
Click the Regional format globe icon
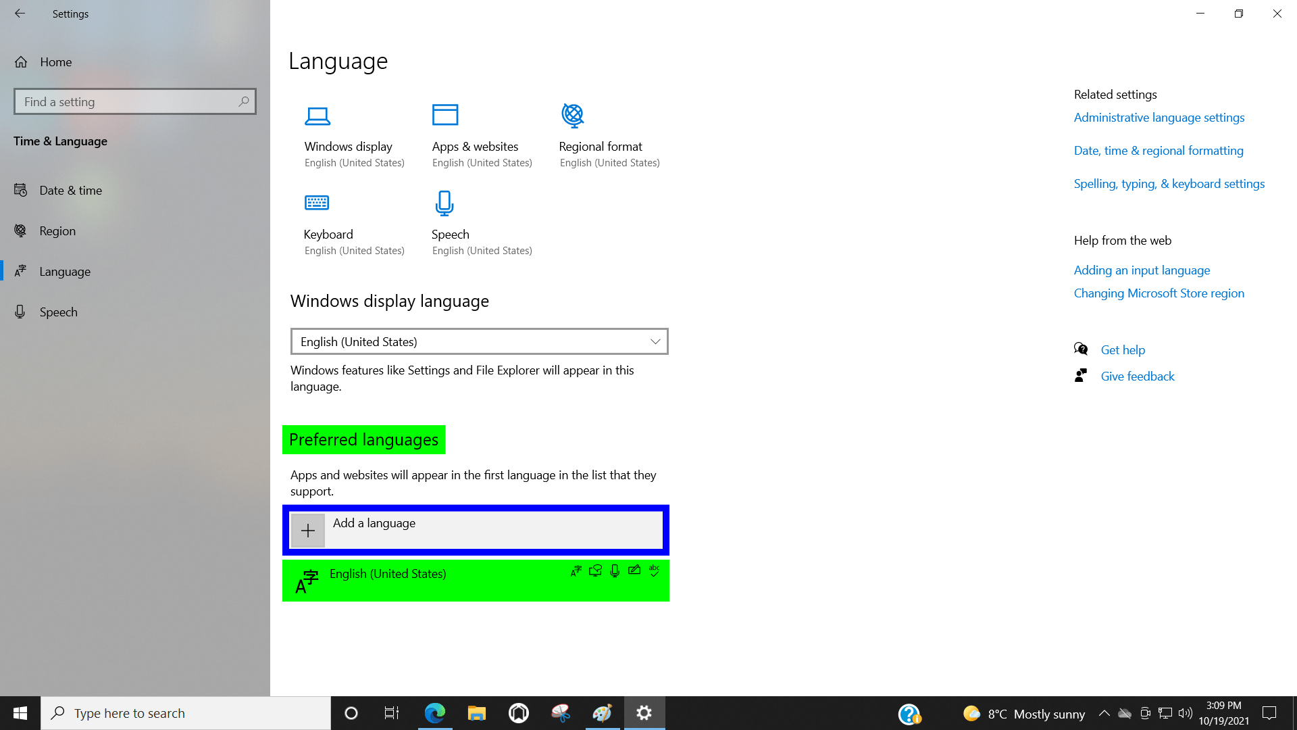[x=573, y=116]
